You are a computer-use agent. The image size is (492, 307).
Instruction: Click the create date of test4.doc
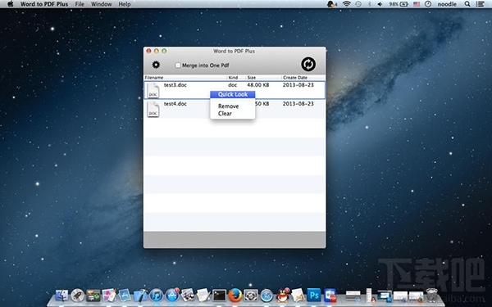(298, 104)
